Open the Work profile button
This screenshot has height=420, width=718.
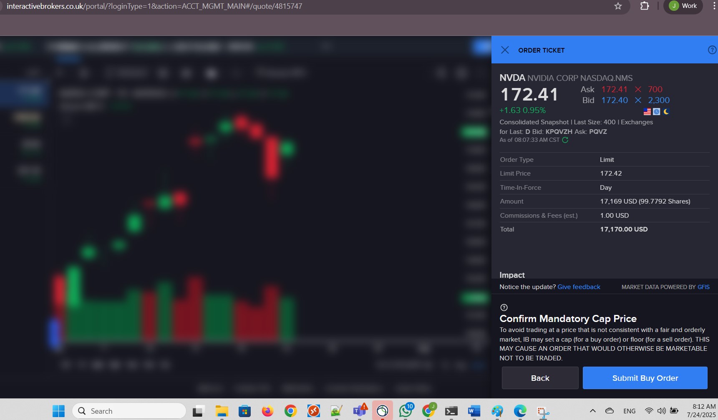tap(683, 6)
